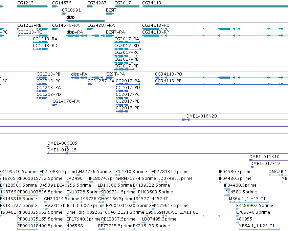Viewport: 288px width, 231px height.
Task: Select transcript CG2017-RD
Action: (128, 49)
